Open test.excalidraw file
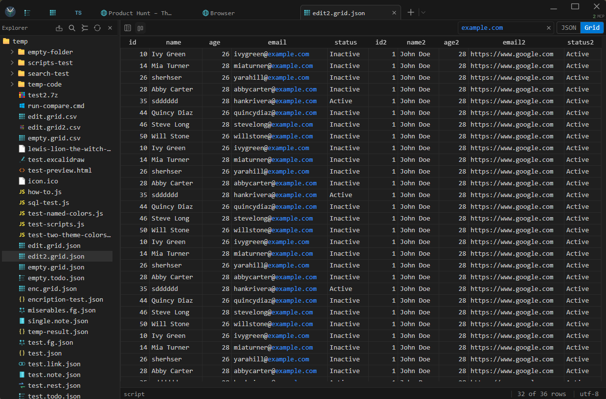The width and height of the screenshot is (606, 399). point(57,159)
